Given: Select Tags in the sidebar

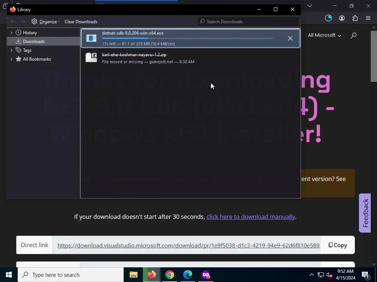Looking at the screenshot, I should click(27, 50).
